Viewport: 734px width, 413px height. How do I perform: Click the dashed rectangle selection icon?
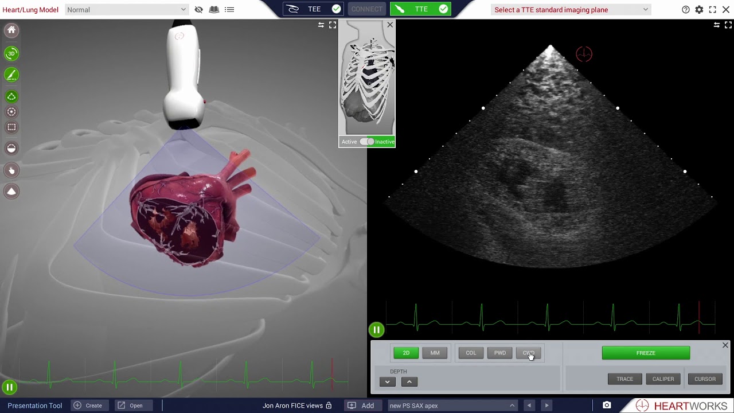11,127
